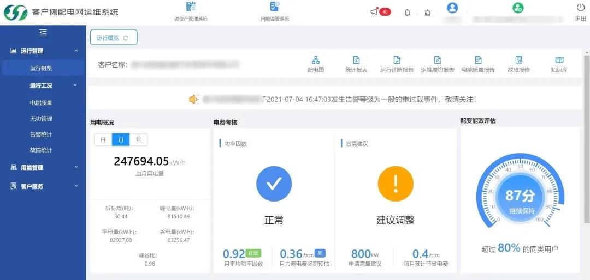The image size is (590, 280).
Task: Click the 运行概览 refresh tab button
Action: click(x=114, y=38)
